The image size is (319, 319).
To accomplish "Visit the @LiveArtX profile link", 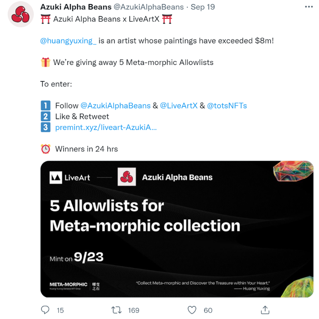I will click(179, 106).
